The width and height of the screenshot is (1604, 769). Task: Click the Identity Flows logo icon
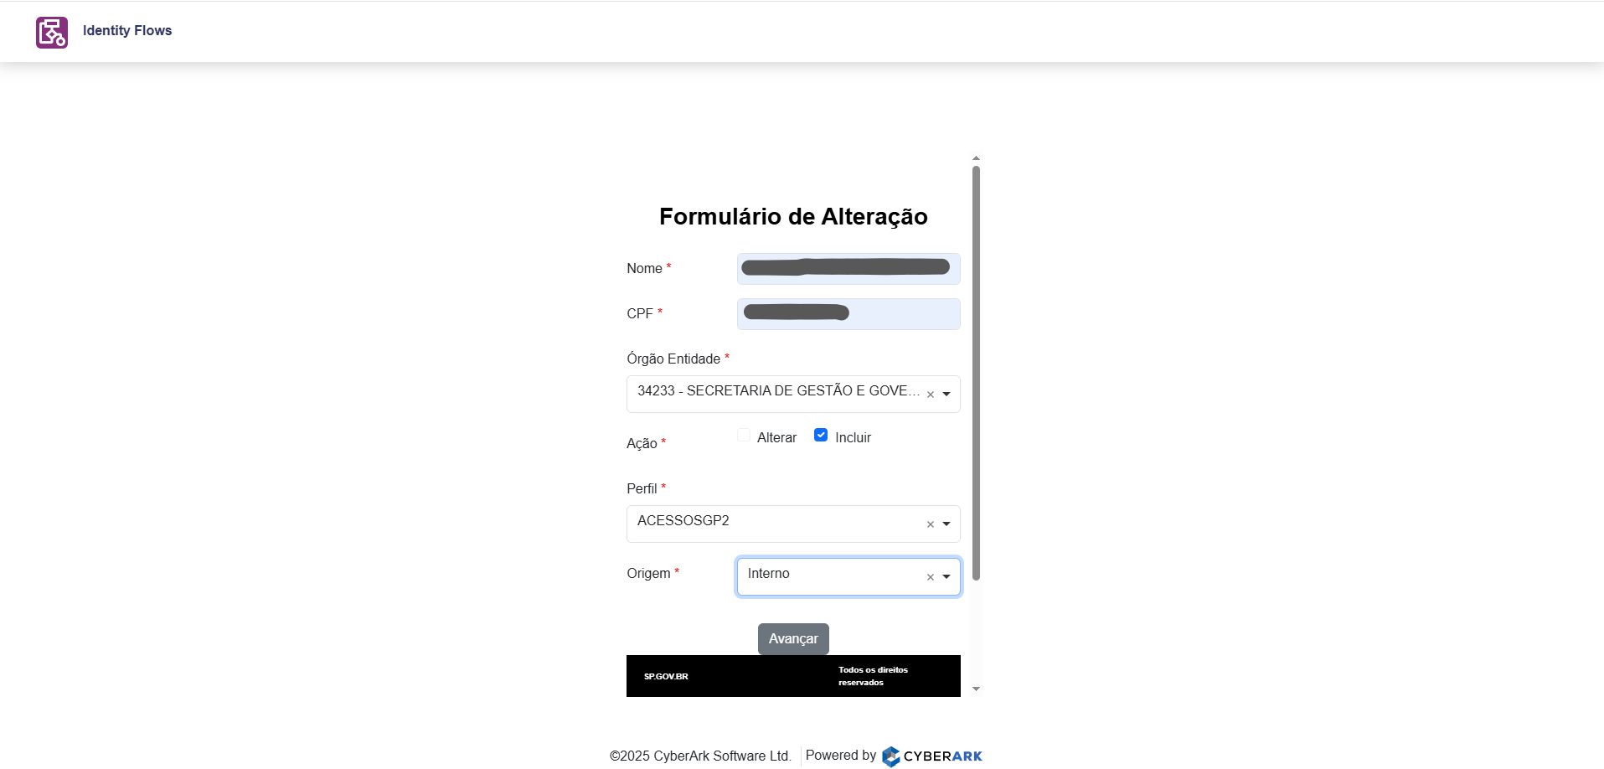(52, 33)
